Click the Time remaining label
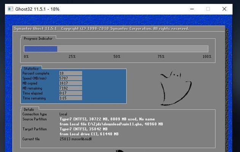 34,98
